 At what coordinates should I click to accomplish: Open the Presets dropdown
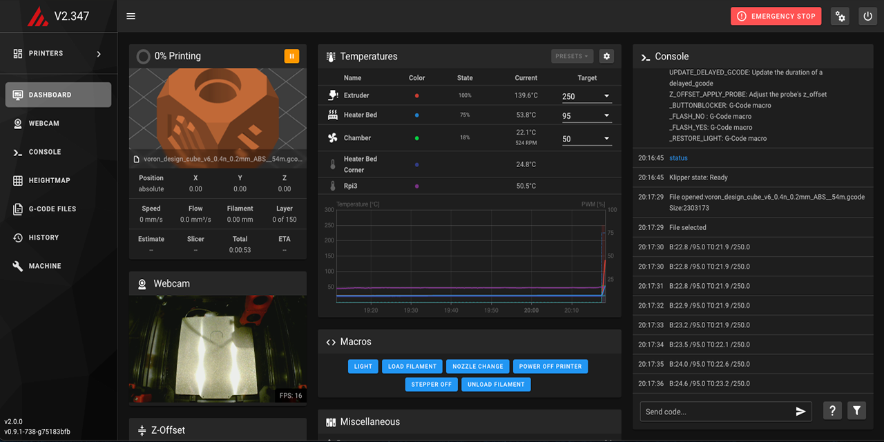point(572,56)
